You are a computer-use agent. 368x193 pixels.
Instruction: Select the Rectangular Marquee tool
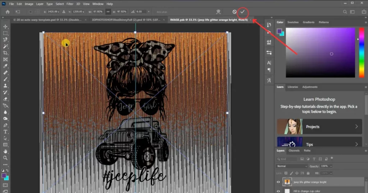point(5,33)
